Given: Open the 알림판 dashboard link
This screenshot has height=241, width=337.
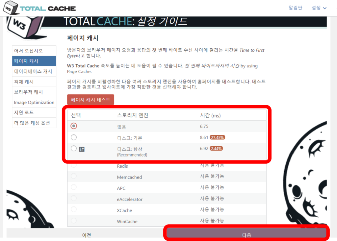Looking at the screenshot, I should click(295, 8).
